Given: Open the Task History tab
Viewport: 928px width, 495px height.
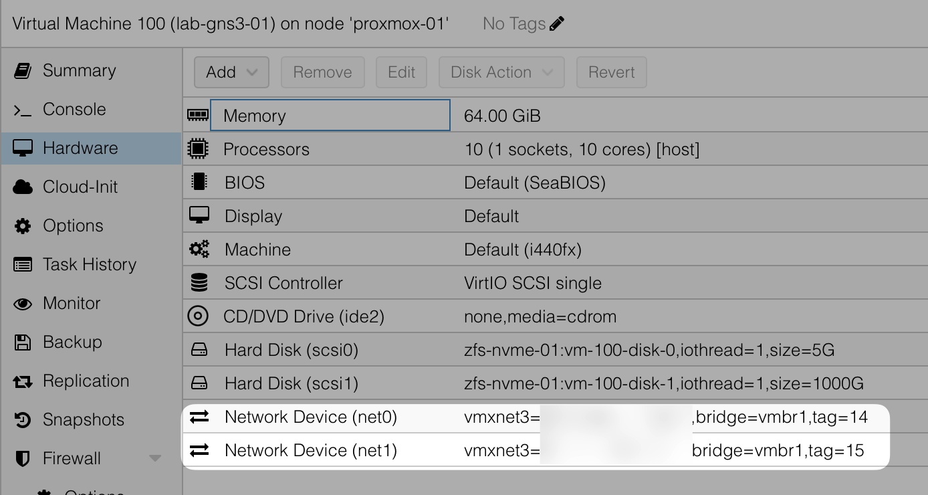Looking at the screenshot, I should coord(89,265).
